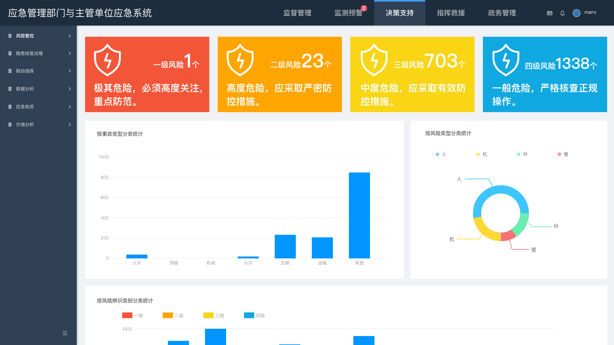Screen dimensions: 614x345
Task: Click the 三级 yellow legend swatch
Action: 209,315
